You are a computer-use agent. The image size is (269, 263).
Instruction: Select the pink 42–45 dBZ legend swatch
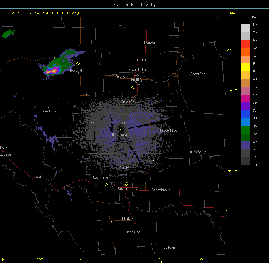click(x=245, y=91)
